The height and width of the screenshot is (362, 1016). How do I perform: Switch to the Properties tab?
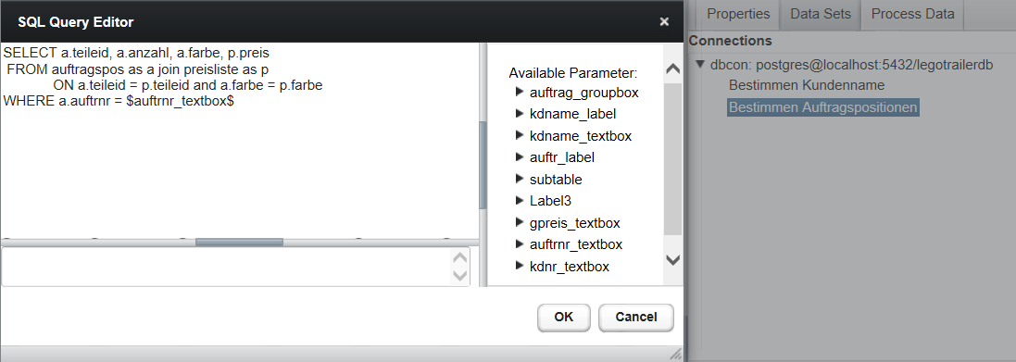pos(738,14)
